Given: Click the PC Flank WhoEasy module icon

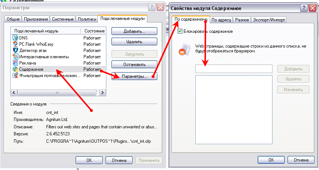Looking at the screenshot, I should 15,44.
